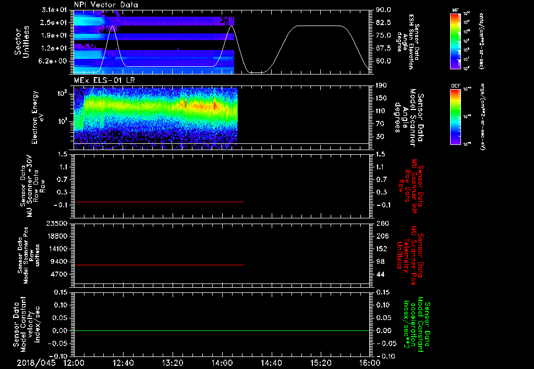This screenshot has width=534, height=369.
Task: Click the '9400' scanner position tick
Action: [x=60, y=262]
